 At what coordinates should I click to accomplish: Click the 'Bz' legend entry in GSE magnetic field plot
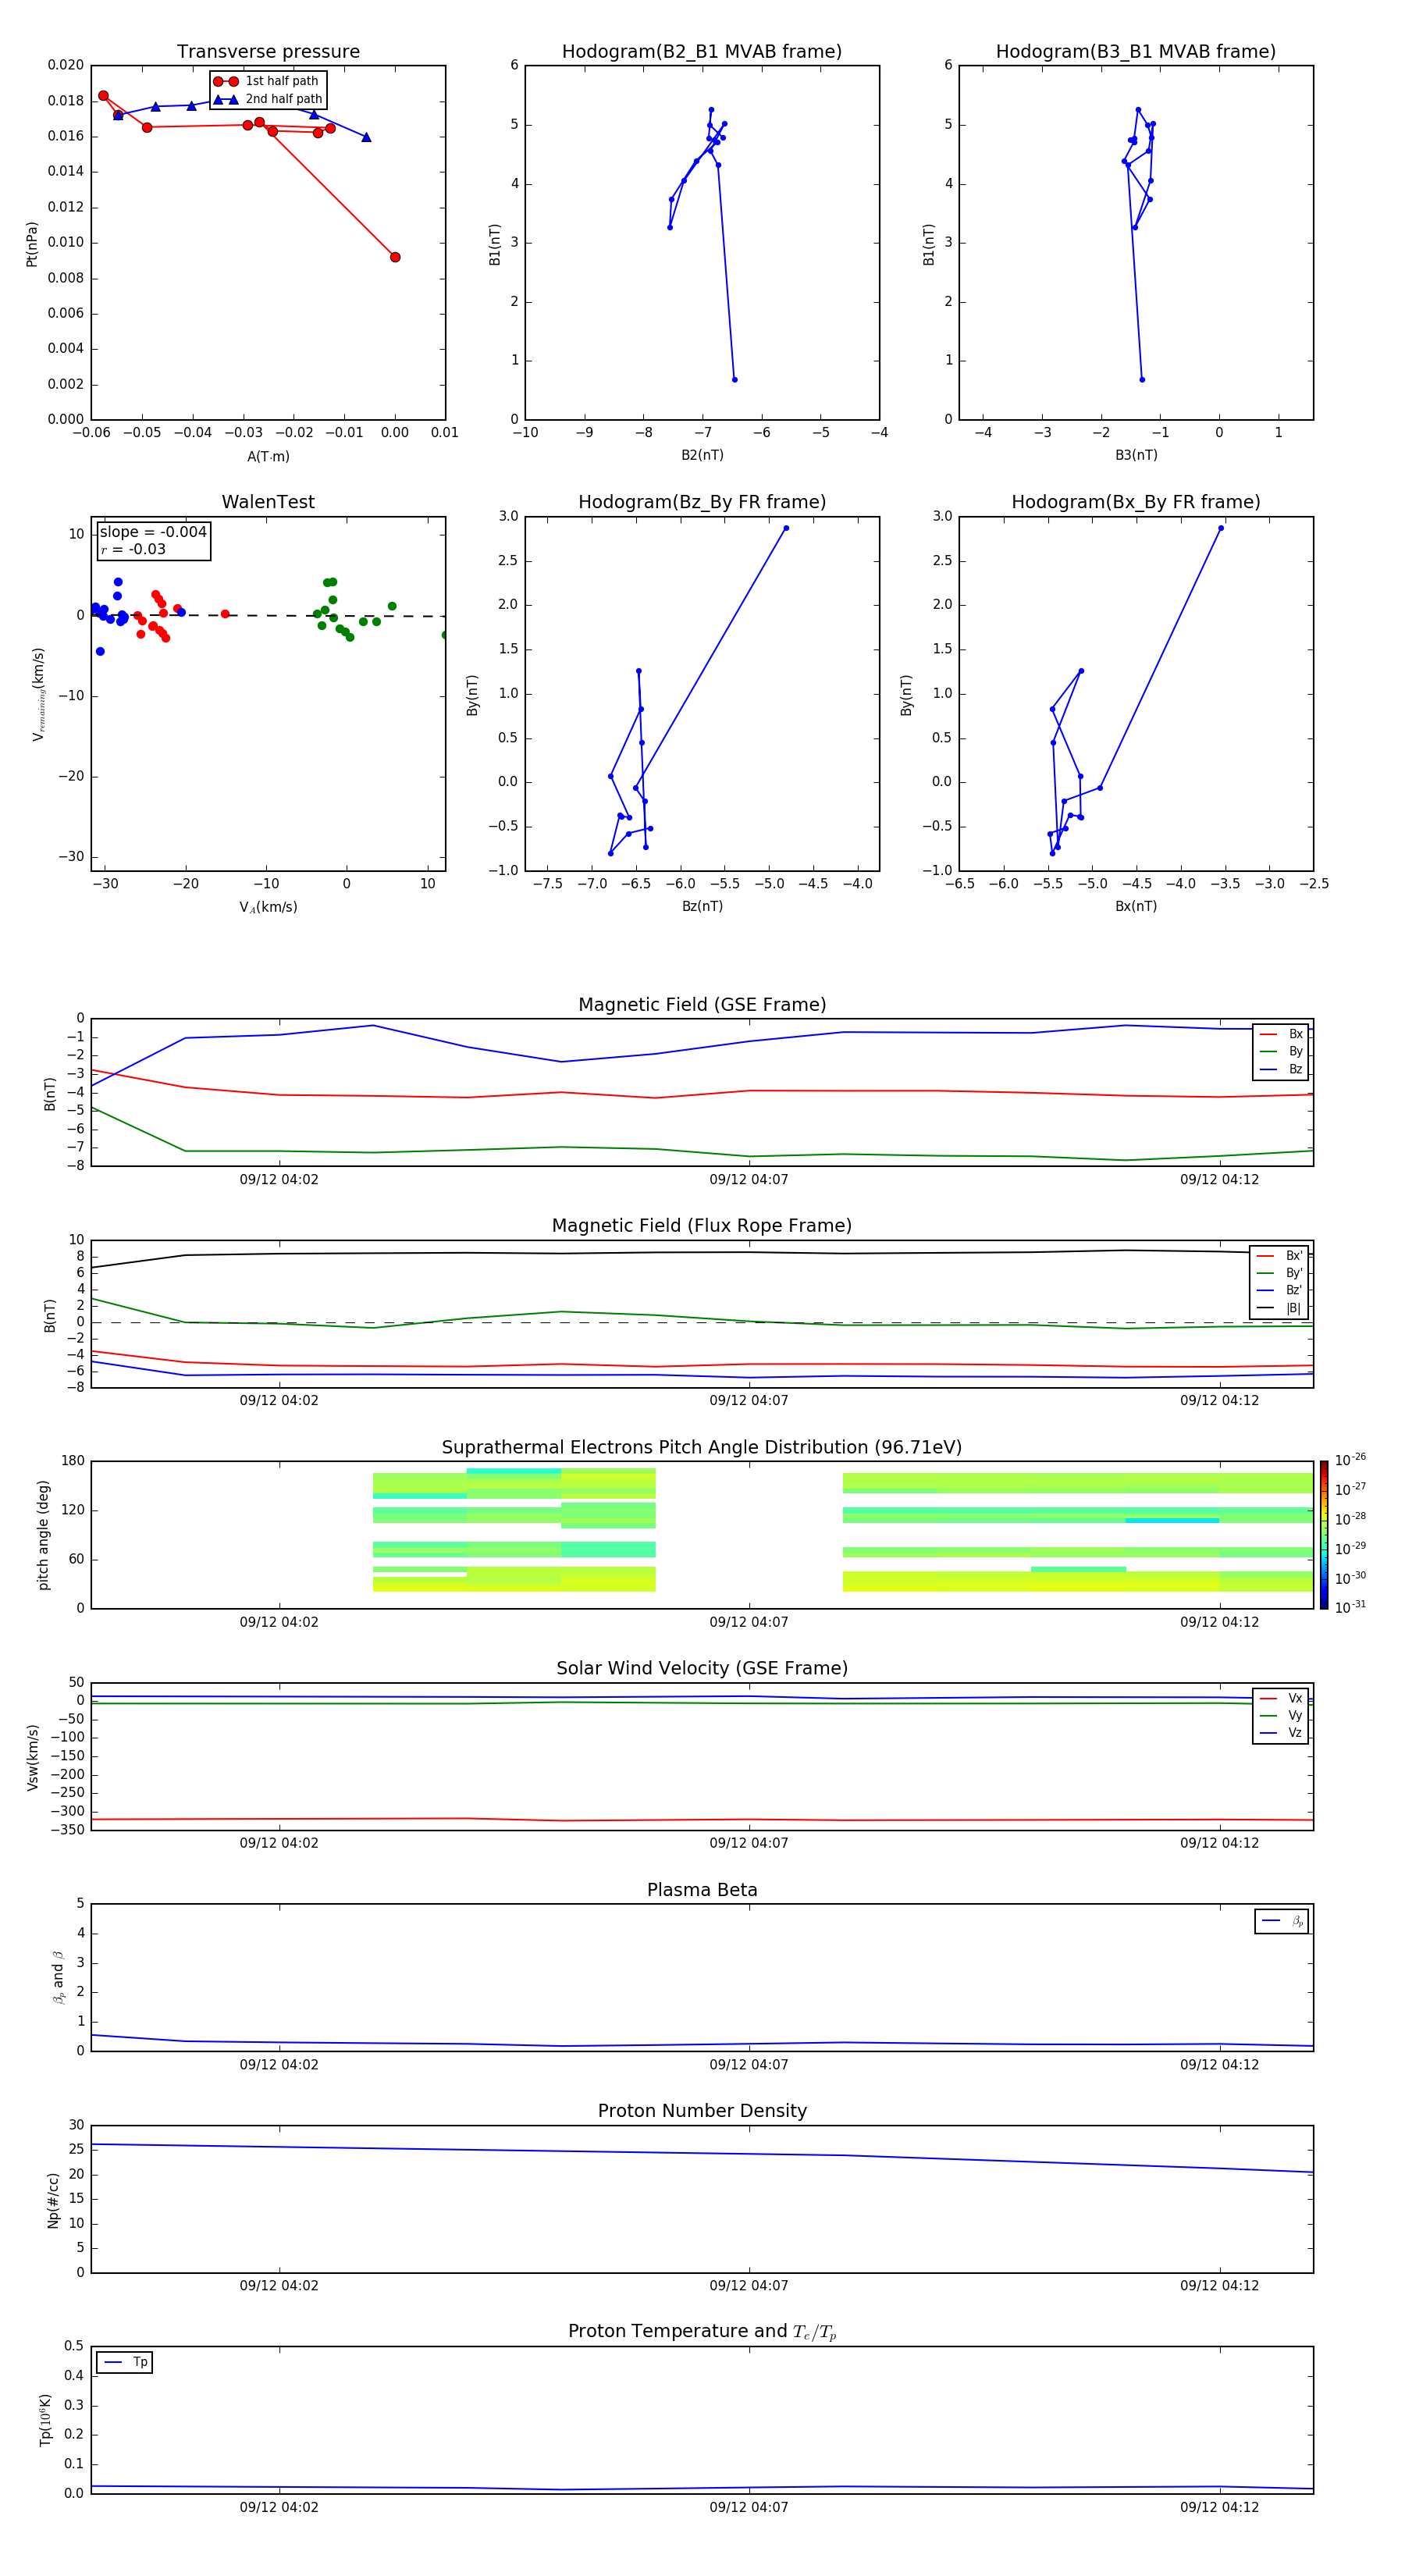[1281, 1069]
